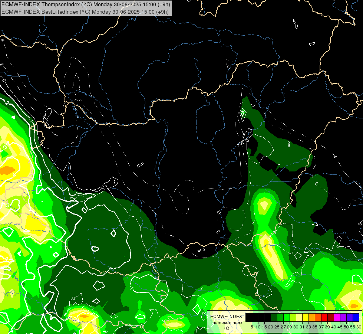Select the medium green swatch between 25 and 27
The image size is (363, 334).
280,317
